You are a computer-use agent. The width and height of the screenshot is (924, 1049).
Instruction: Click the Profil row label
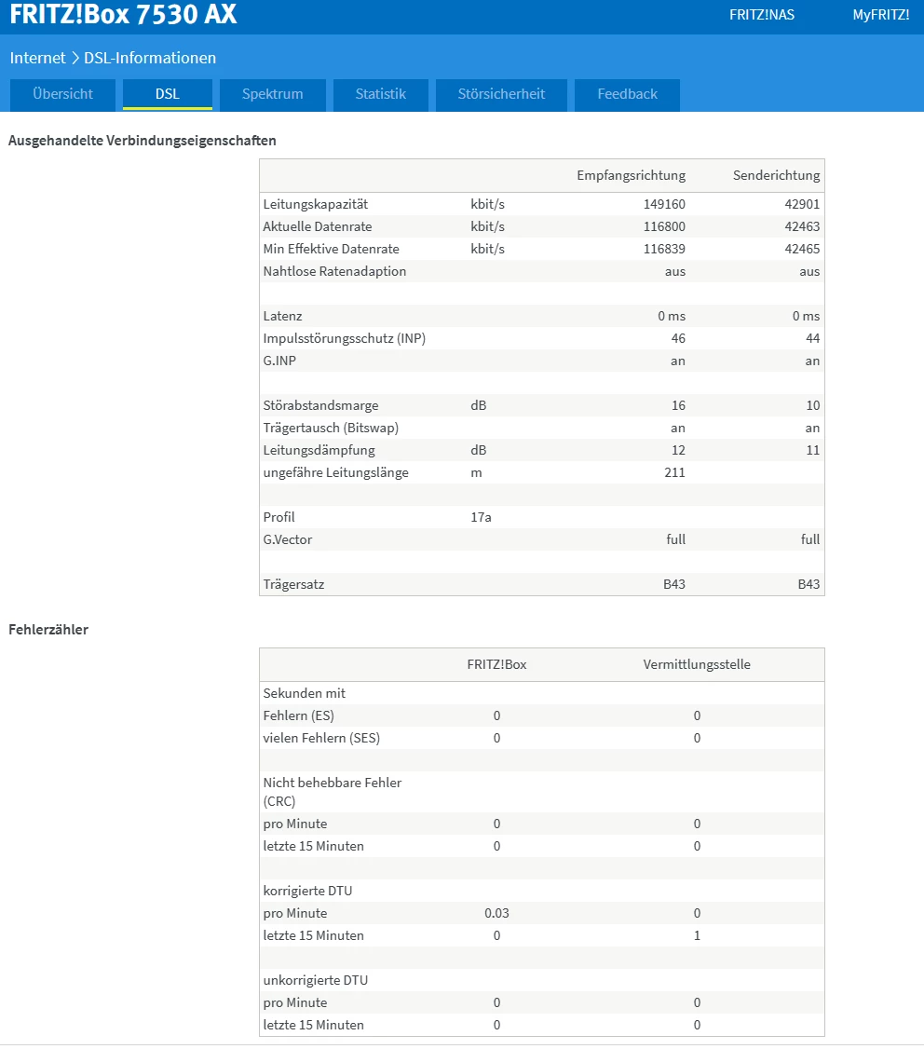(279, 517)
